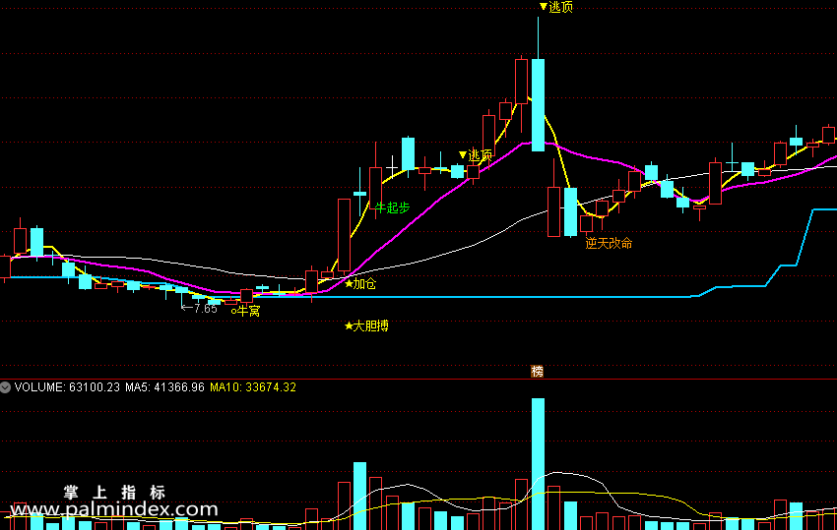Click the 榜 marker icon
Image resolution: width=837 pixels, height=530 pixels.
[537, 372]
